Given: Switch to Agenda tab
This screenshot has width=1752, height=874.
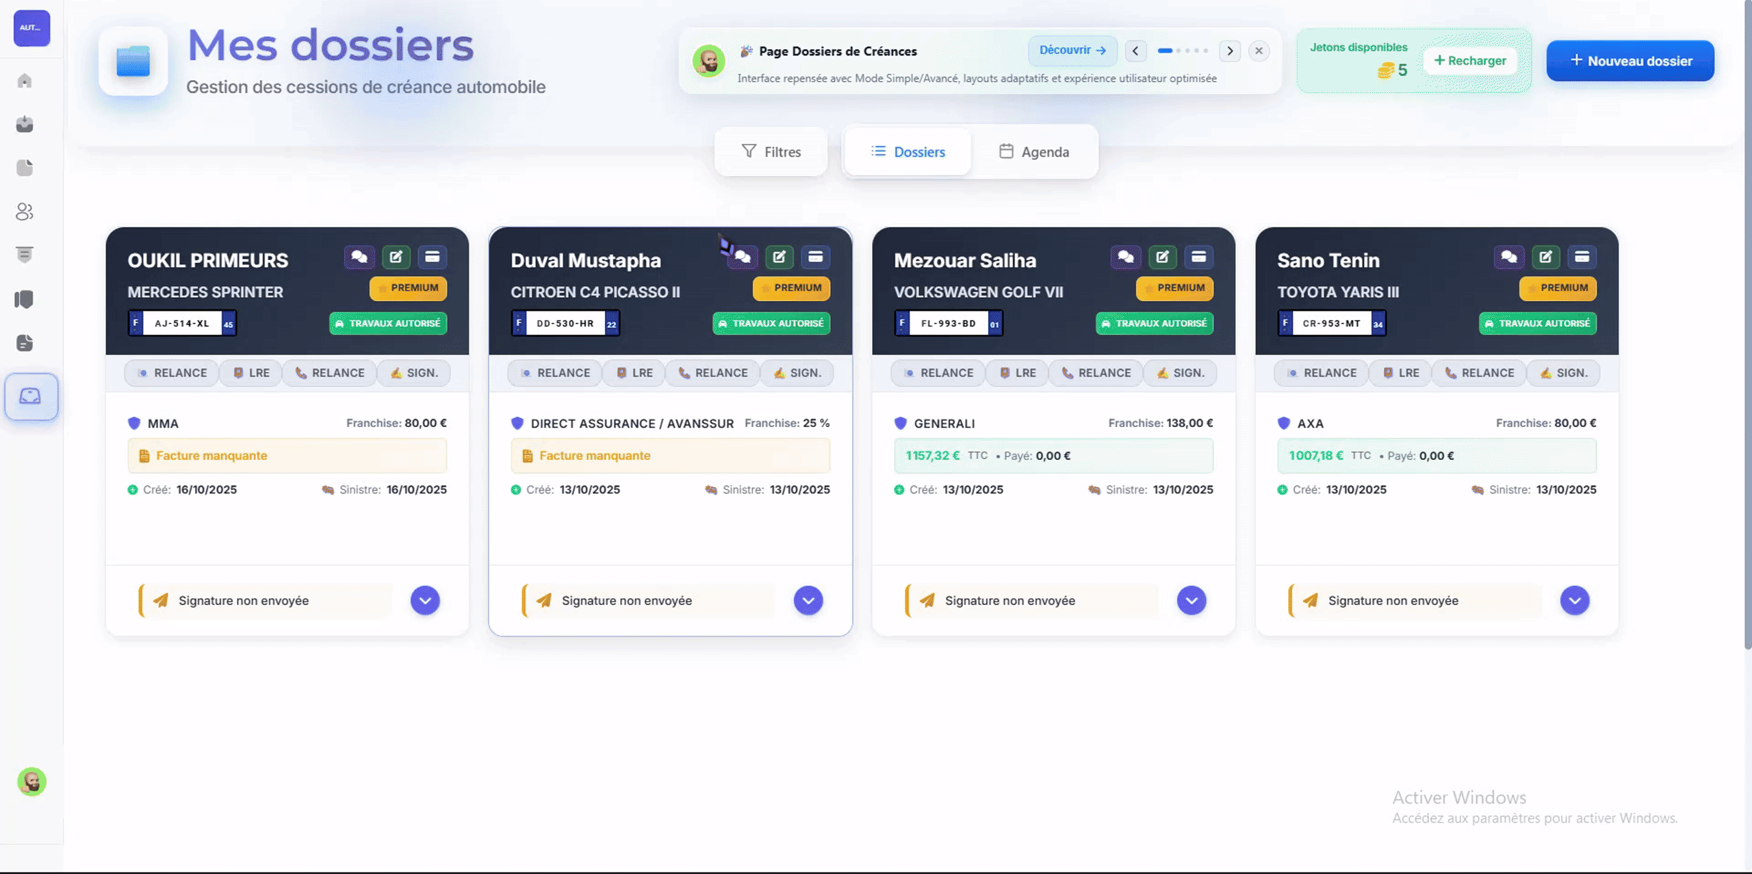Looking at the screenshot, I should [x=1034, y=152].
